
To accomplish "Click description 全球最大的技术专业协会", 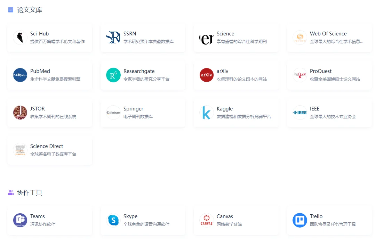I will coord(333,116).
